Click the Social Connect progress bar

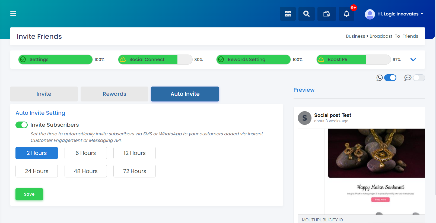(155, 59)
